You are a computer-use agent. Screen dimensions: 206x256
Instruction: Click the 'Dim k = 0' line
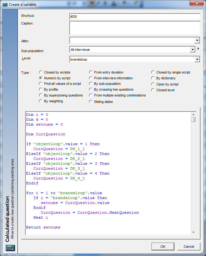tap(37, 119)
